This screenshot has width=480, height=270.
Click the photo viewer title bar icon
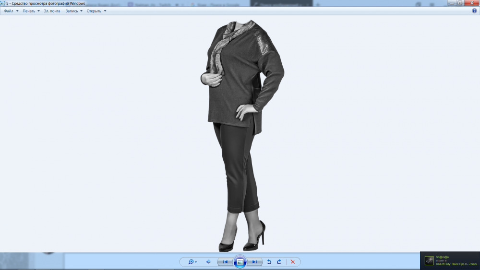2,3
